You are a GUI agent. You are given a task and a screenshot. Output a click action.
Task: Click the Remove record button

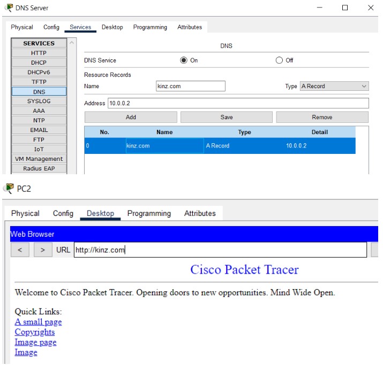(322, 117)
